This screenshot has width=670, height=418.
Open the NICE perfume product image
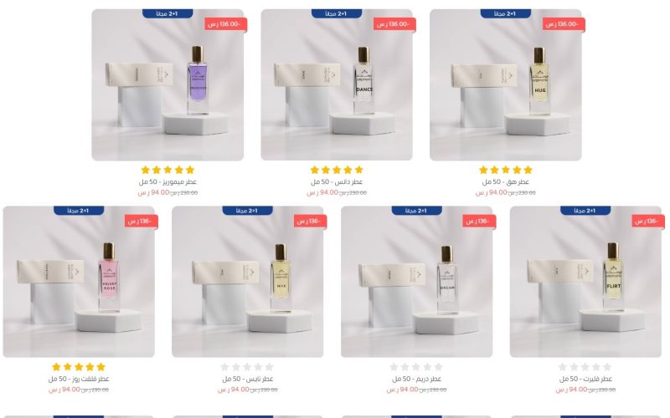247,282
